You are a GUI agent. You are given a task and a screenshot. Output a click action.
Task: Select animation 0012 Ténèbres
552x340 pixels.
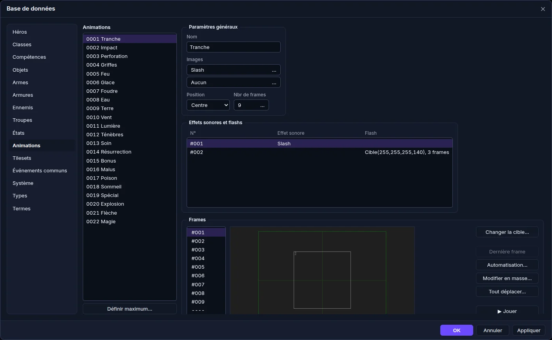point(130,134)
